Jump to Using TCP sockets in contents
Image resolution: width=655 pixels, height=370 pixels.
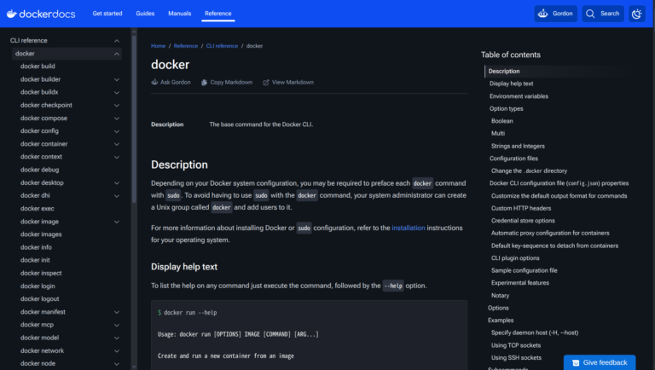pos(516,345)
